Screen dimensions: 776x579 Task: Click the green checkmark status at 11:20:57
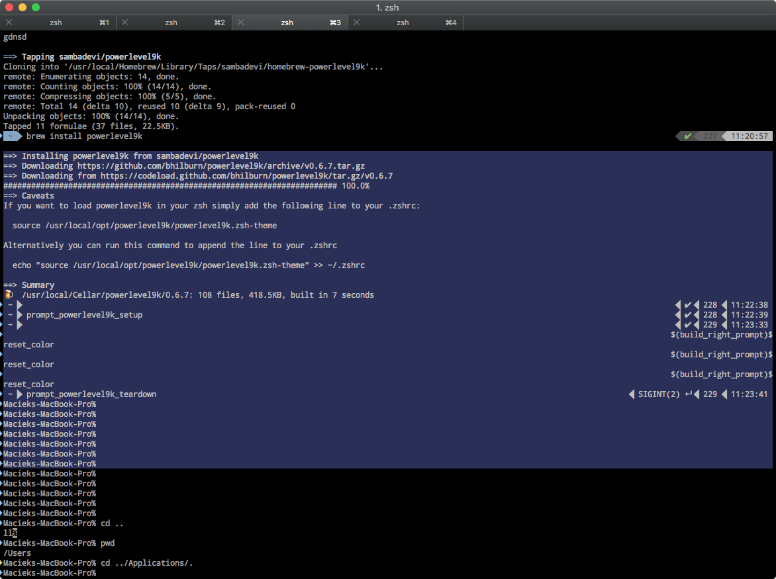tap(687, 136)
